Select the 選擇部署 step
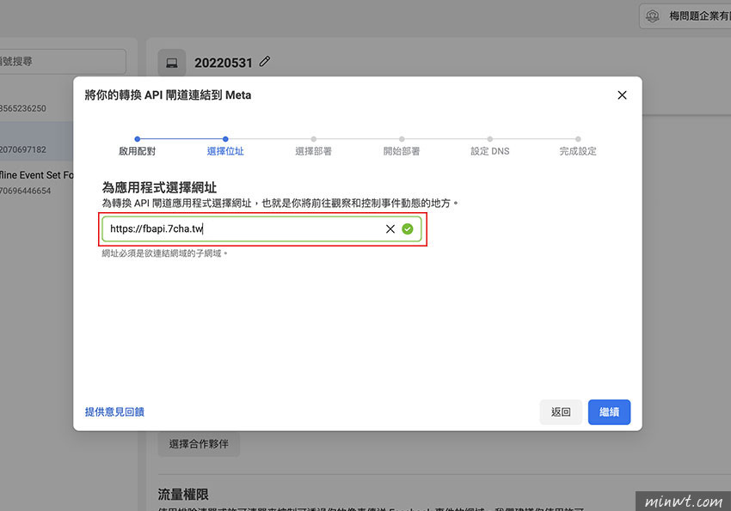Image resolution: width=731 pixels, height=511 pixels. pyautogui.click(x=313, y=151)
